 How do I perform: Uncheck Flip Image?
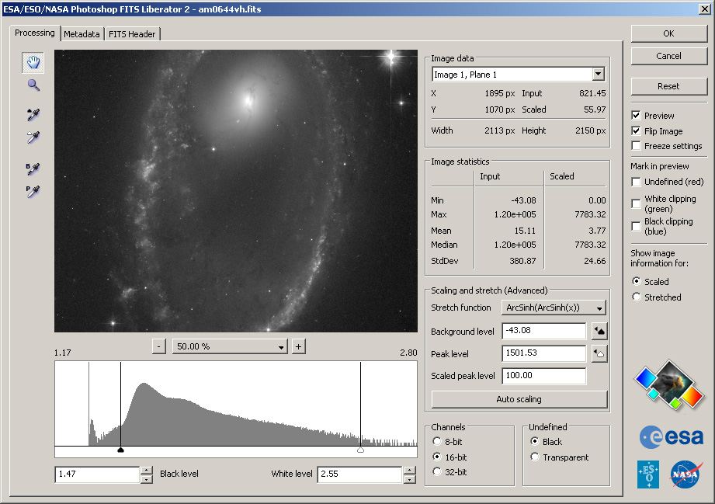coord(636,131)
